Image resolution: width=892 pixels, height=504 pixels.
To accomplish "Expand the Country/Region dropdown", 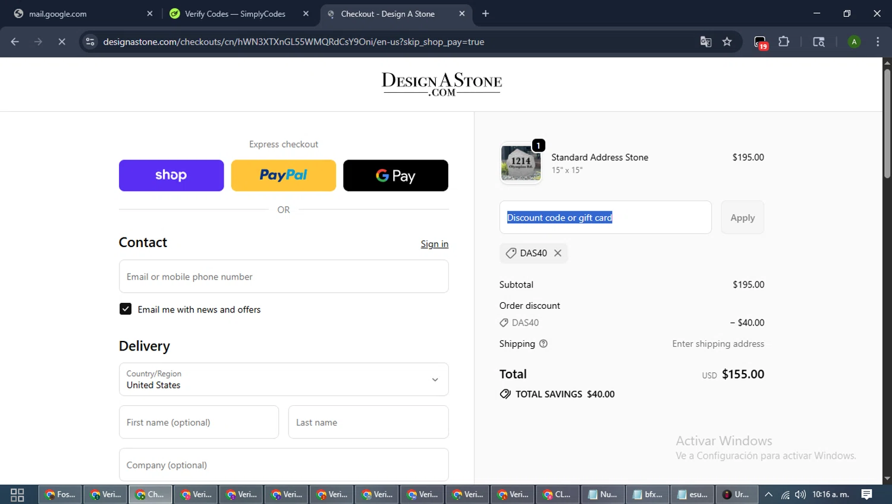I will (284, 379).
